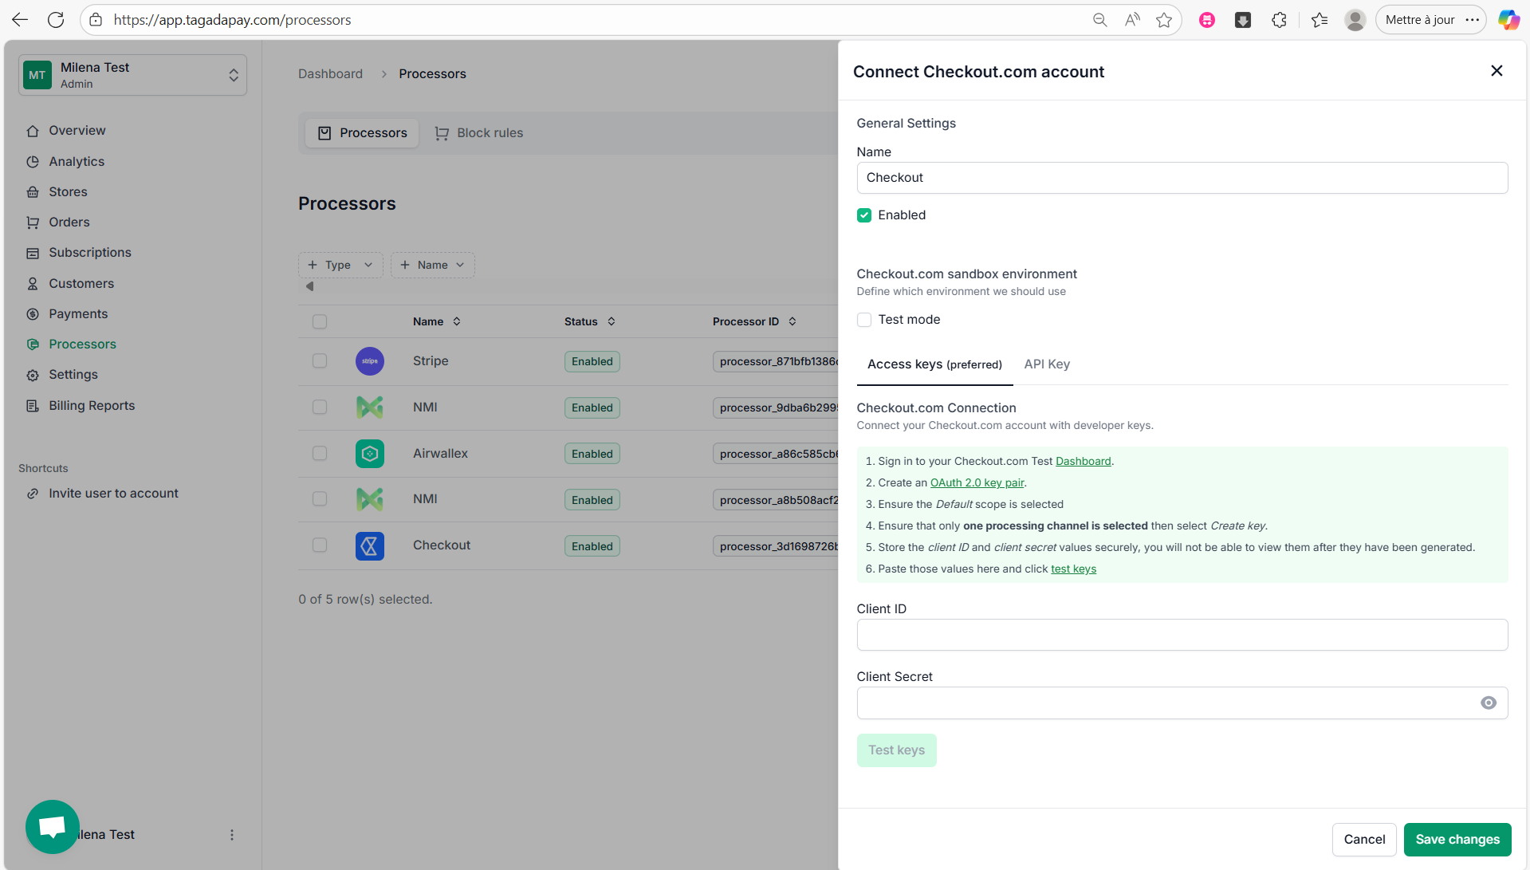
Task: Open the Type filter dropdown
Action: click(340, 266)
